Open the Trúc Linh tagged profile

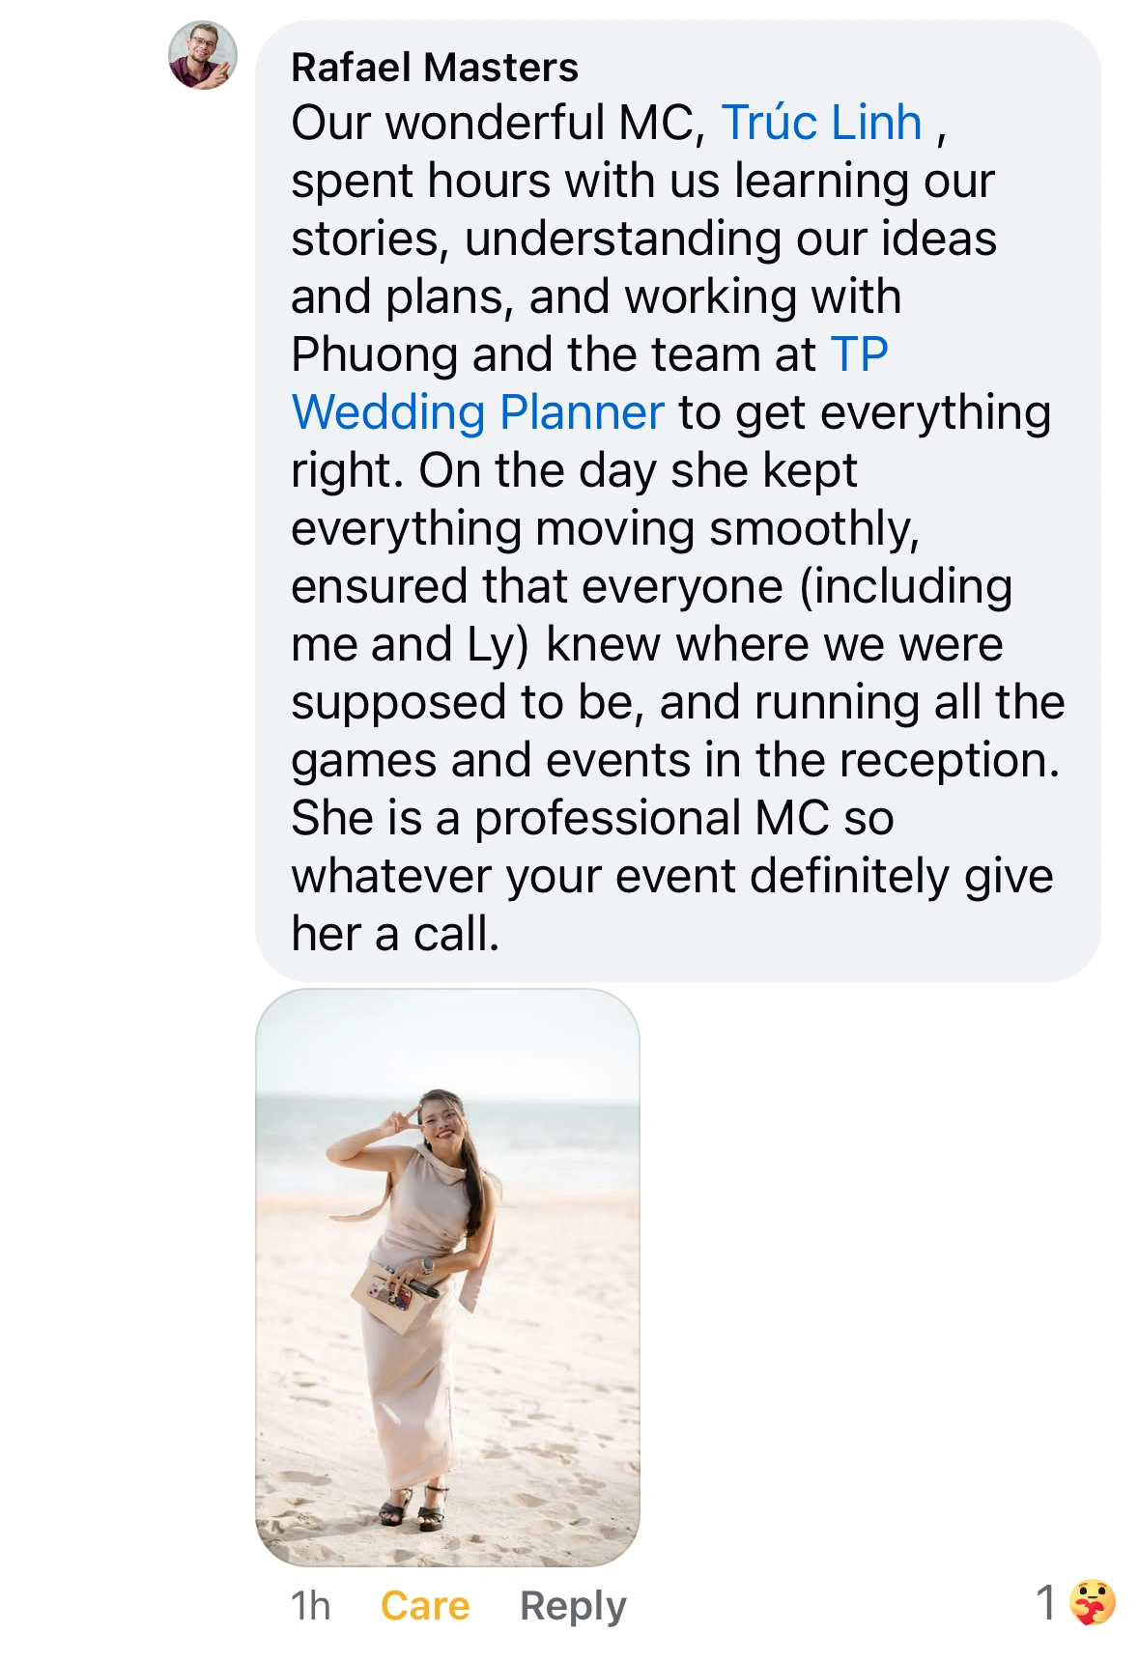[821, 123]
